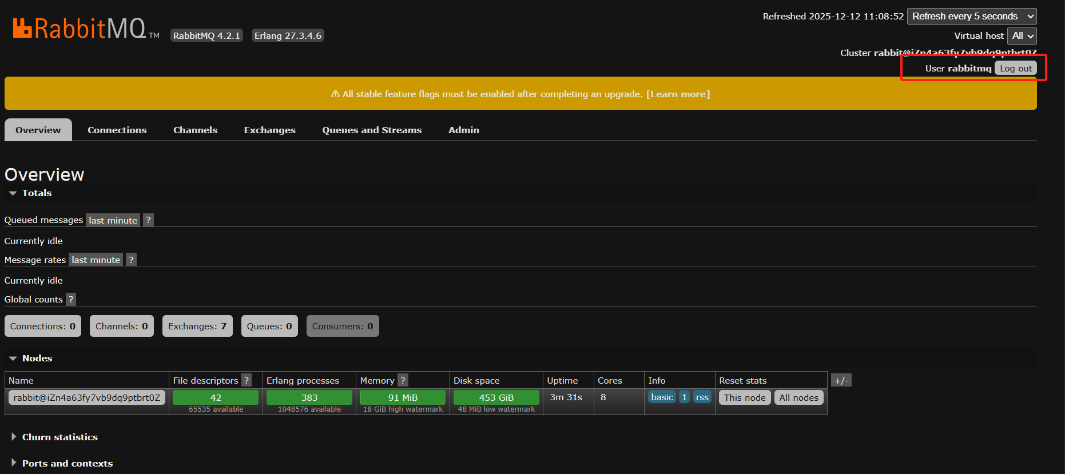This screenshot has height=474, width=1065.
Task: Click the Refreshed timestamp text
Action: [833, 16]
